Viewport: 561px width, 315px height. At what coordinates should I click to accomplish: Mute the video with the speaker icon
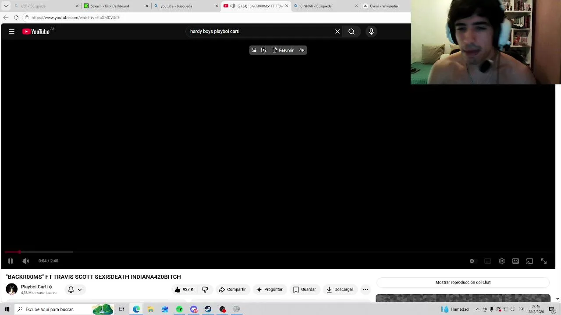click(x=26, y=261)
